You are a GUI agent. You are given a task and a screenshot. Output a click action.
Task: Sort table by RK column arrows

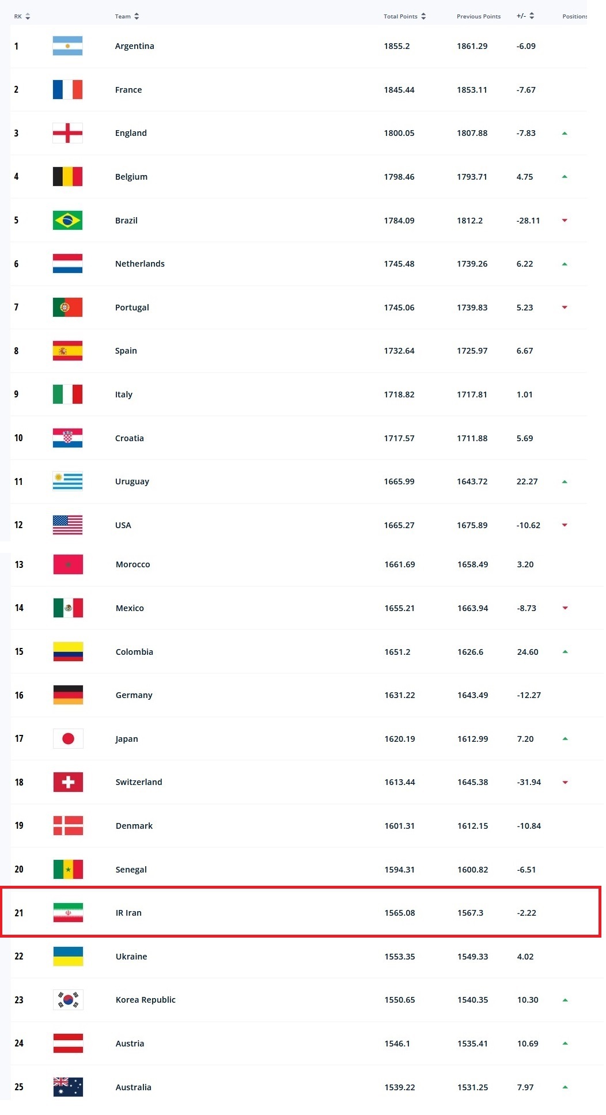[x=28, y=17]
